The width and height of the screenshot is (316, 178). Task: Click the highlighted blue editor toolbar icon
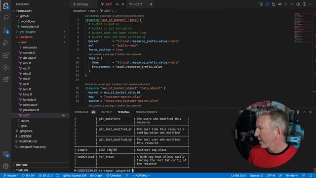pos(268,4)
